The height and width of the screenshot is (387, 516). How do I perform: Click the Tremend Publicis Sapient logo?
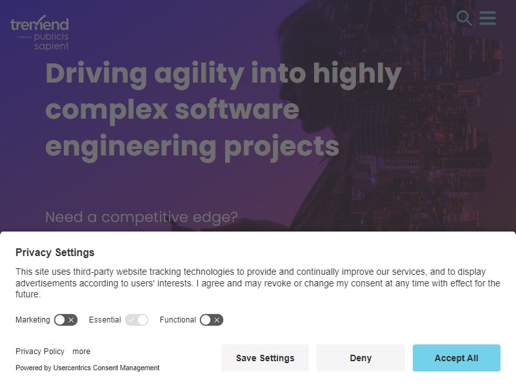click(x=39, y=33)
